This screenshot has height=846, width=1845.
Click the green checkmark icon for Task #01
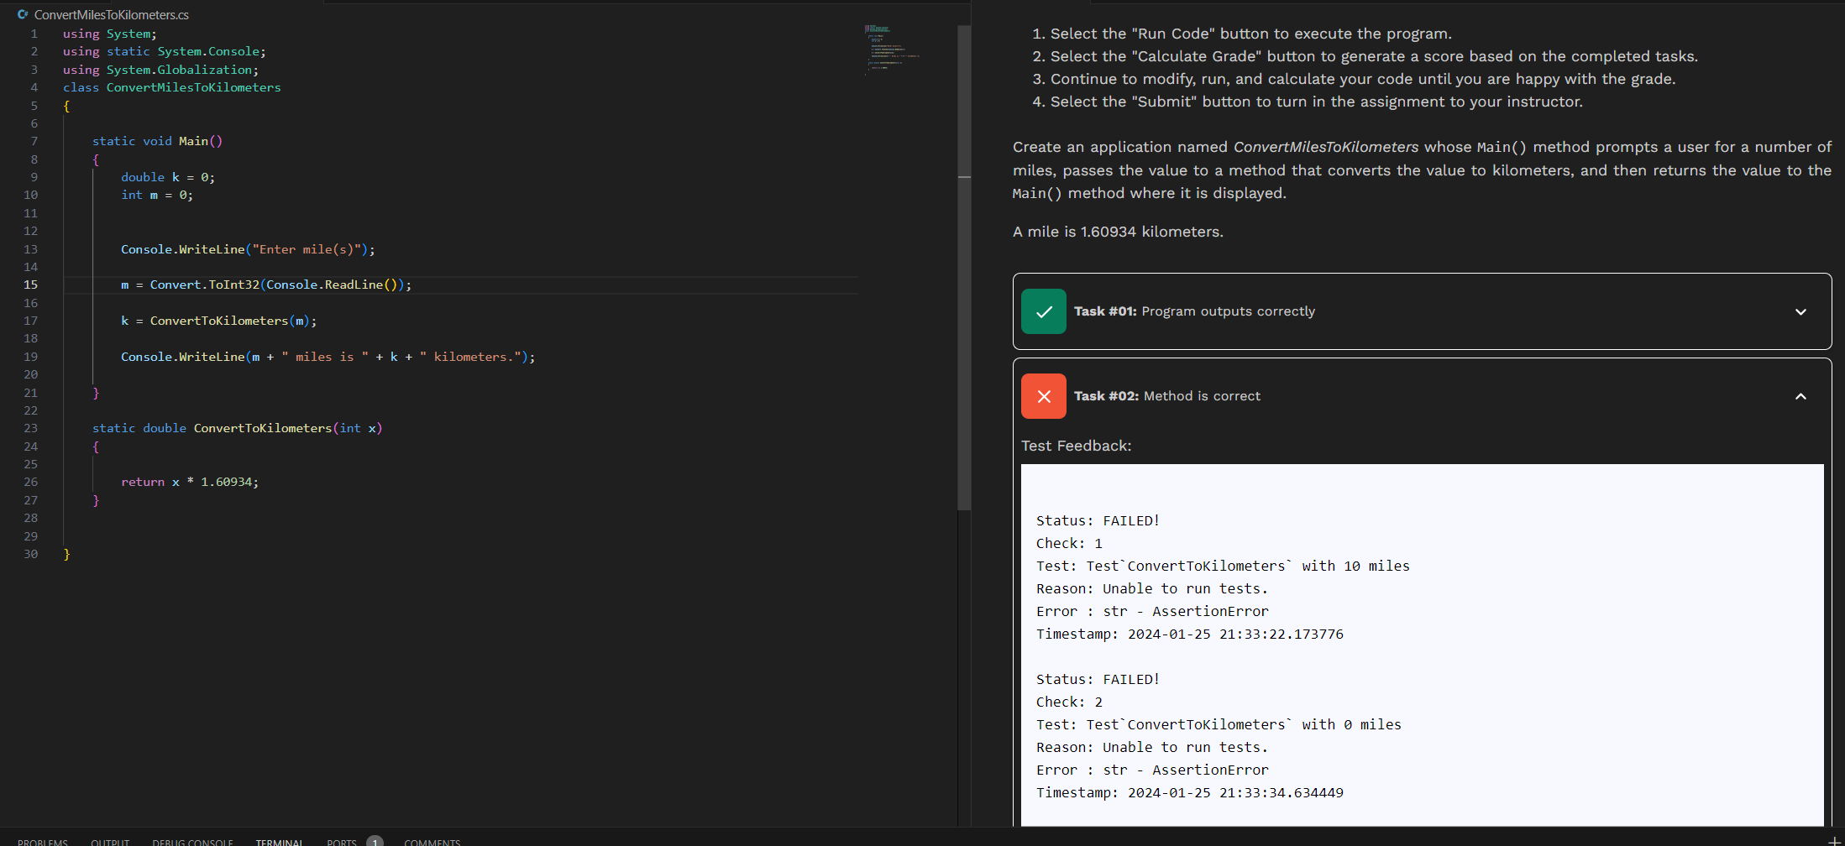1044,311
